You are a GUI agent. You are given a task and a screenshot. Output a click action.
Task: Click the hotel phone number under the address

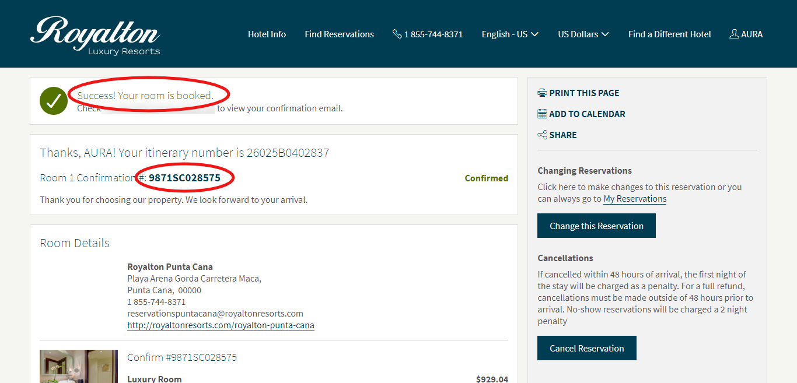[156, 302]
